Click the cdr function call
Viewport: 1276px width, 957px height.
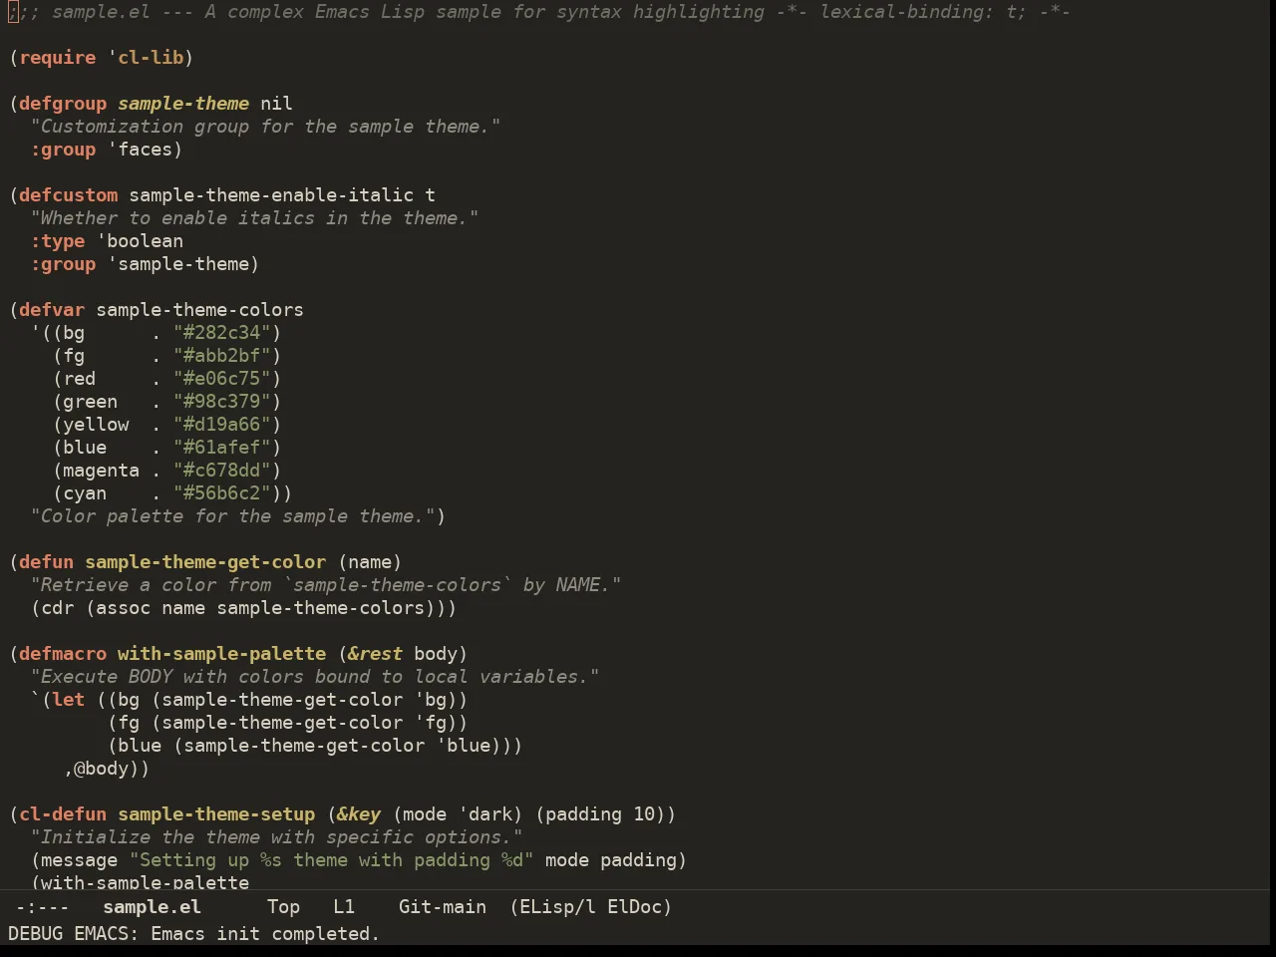[58, 608]
